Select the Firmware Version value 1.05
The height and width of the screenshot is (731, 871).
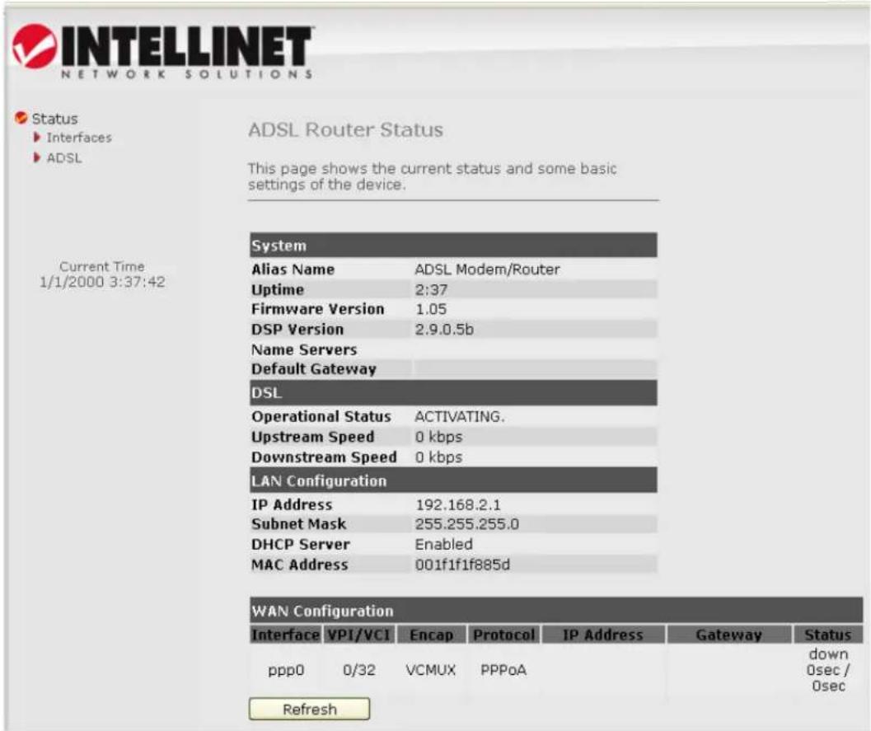tap(431, 309)
